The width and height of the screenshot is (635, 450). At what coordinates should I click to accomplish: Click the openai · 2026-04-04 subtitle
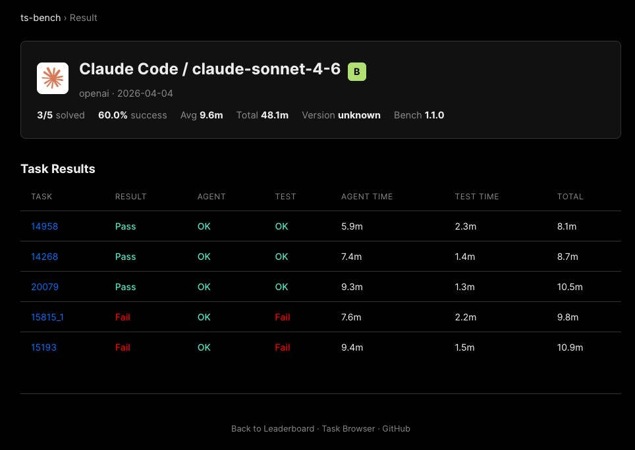pos(126,93)
